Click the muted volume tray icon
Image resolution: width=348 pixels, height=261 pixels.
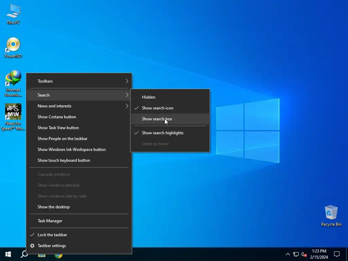(x=304, y=254)
